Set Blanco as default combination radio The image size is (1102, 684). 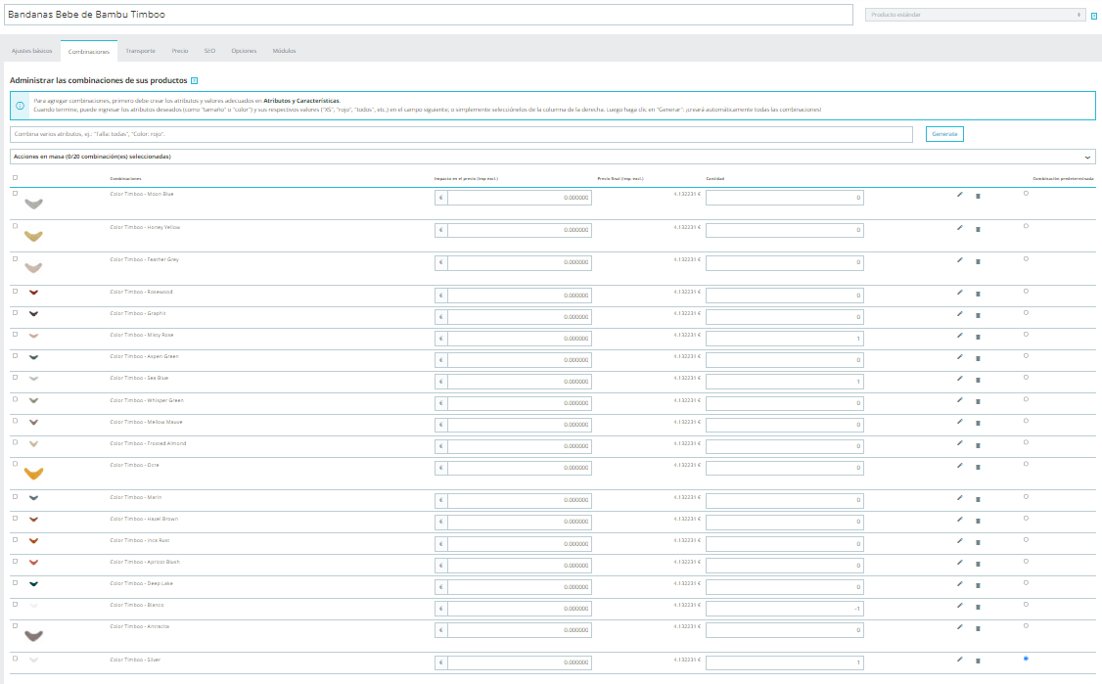coord(1026,605)
